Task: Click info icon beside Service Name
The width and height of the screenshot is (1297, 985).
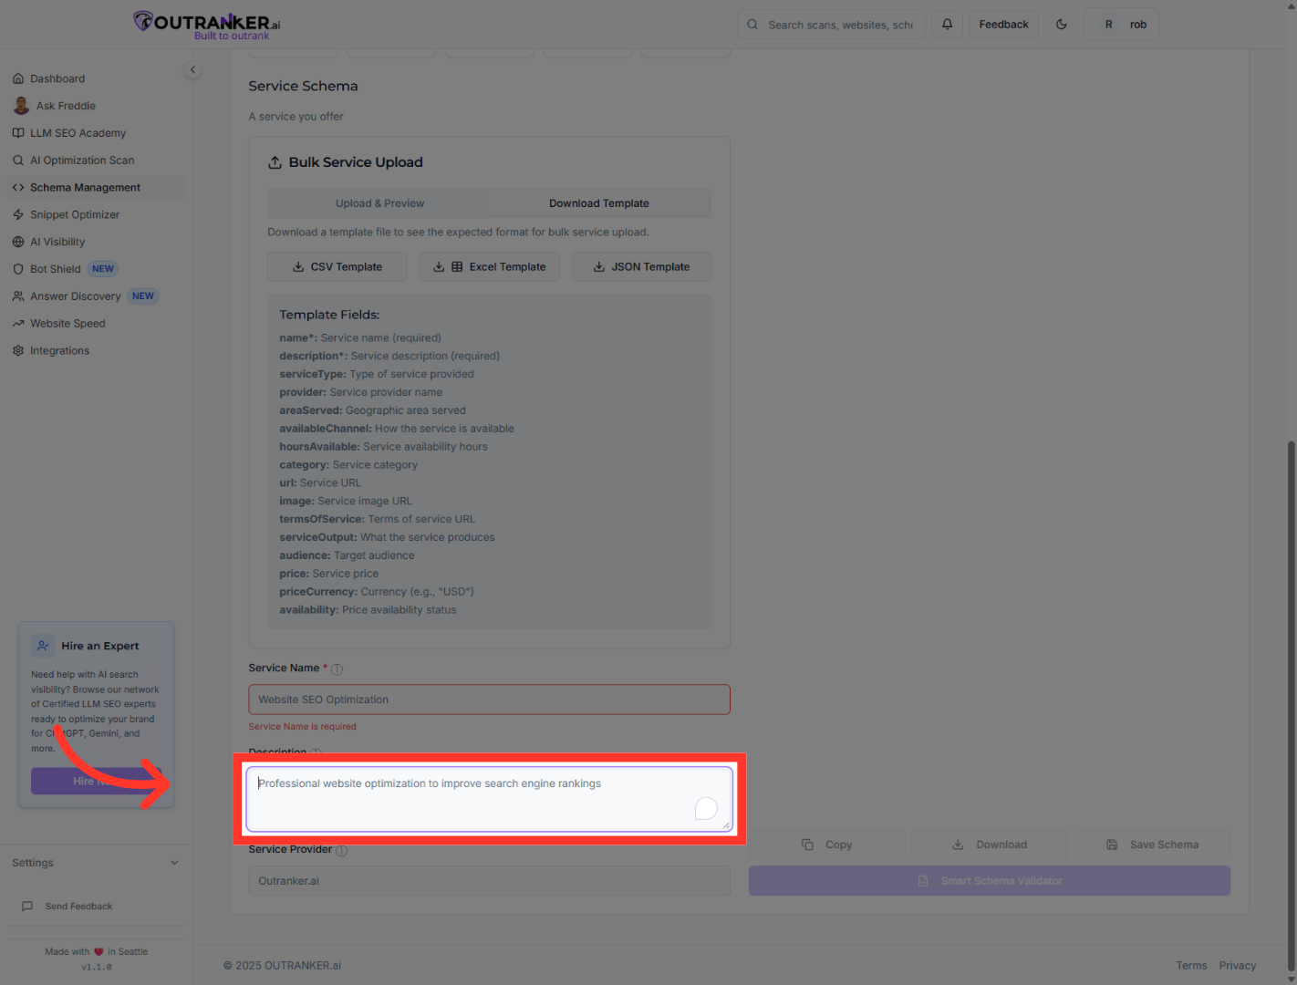Action: [x=337, y=669]
